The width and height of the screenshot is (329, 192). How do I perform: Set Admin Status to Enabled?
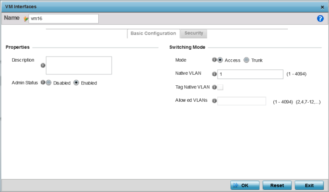(76, 83)
